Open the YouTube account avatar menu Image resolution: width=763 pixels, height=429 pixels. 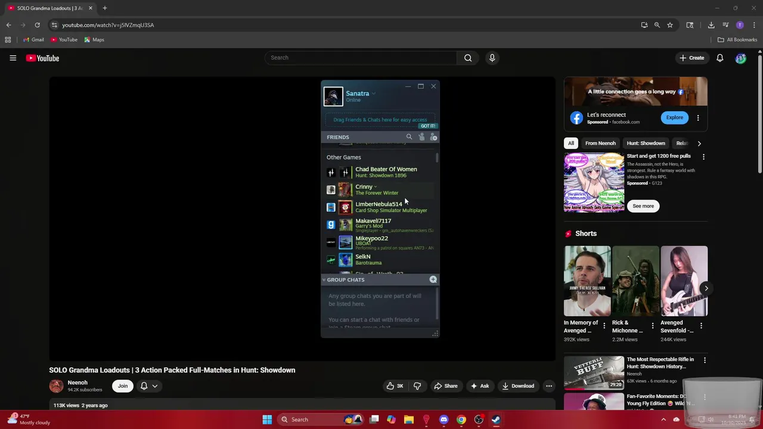(x=740, y=58)
